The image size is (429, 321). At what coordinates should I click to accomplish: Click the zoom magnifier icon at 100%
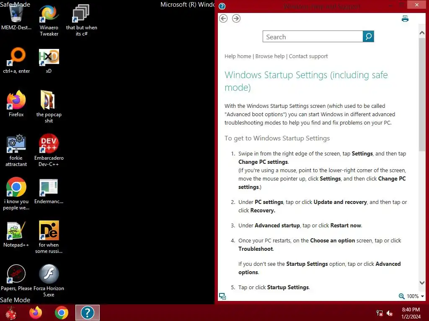tap(401, 296)
